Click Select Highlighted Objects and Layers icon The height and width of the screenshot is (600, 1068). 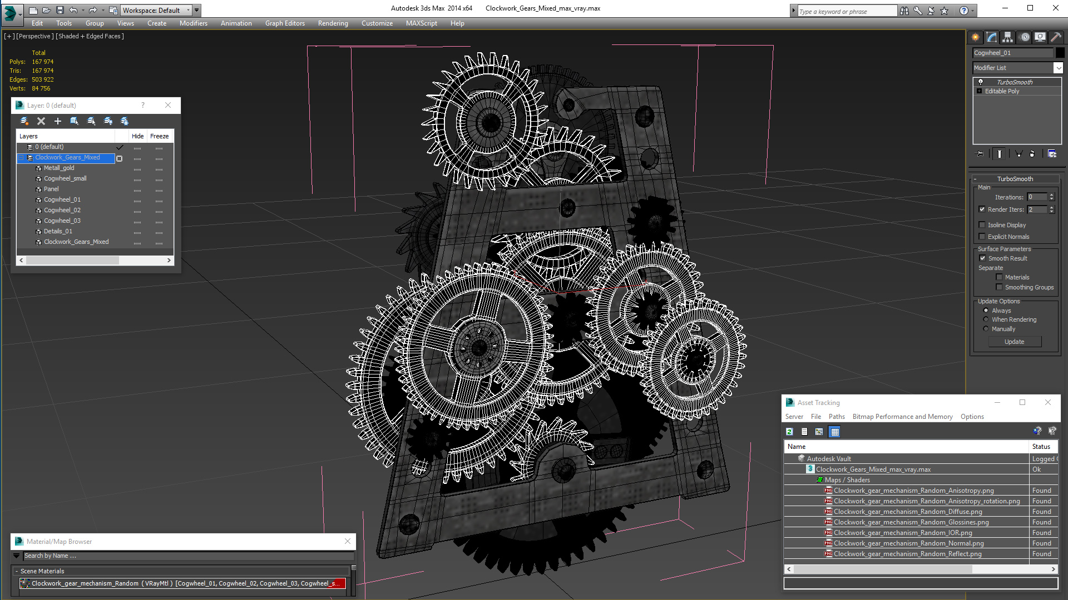74,121
